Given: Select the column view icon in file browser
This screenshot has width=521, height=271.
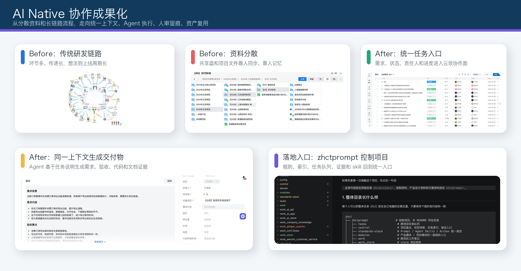Looking at the screenshot, I should pos(327,79).
